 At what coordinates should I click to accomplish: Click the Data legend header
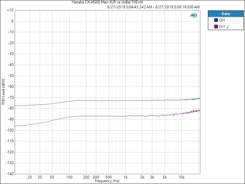point(225,13)
